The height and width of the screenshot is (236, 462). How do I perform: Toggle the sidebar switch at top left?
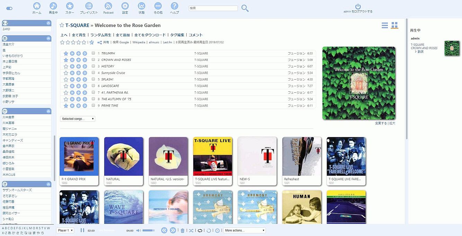coord(9,8)
